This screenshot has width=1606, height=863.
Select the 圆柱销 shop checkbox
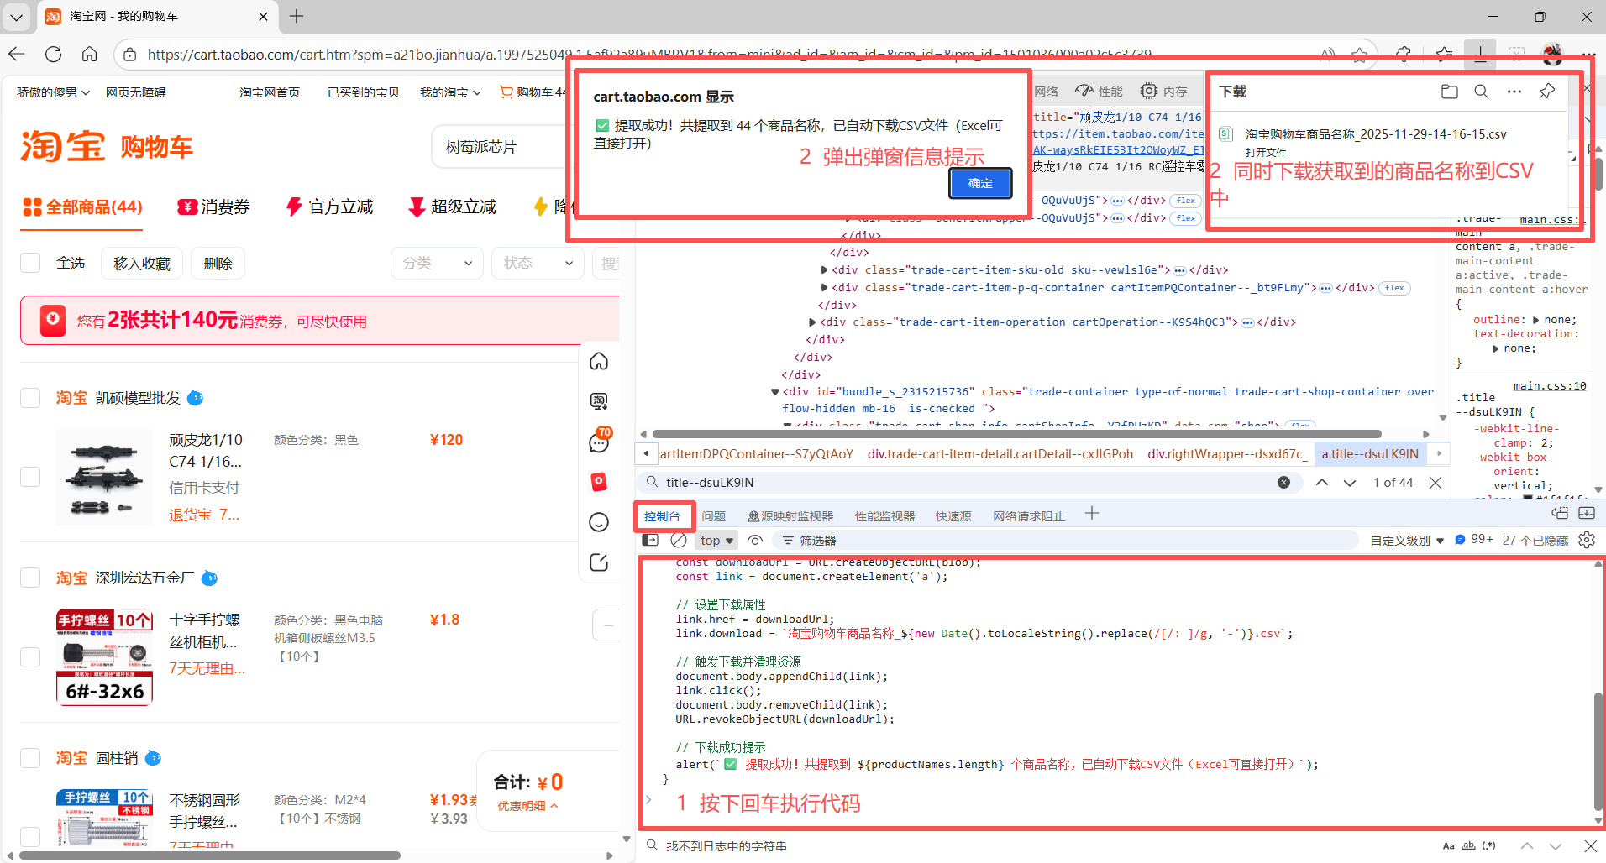30,758
